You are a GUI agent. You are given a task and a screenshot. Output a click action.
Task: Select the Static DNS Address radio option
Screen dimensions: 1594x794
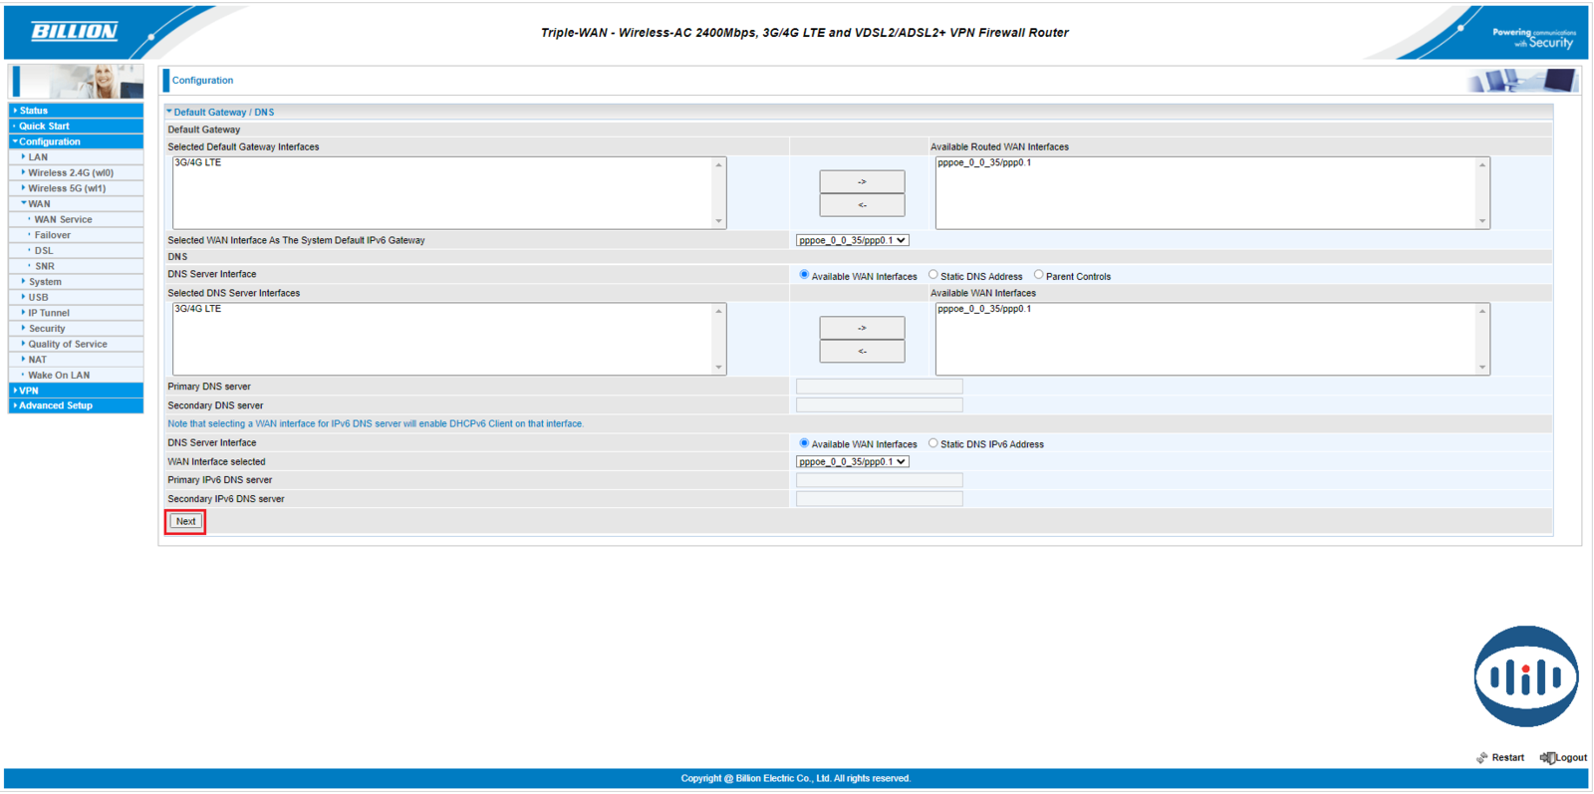[x=933, y=275]
